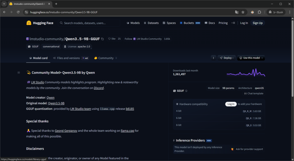Copy the model name with the copy icon
Screen dimensions: 294x161
[x=102, y=39]
